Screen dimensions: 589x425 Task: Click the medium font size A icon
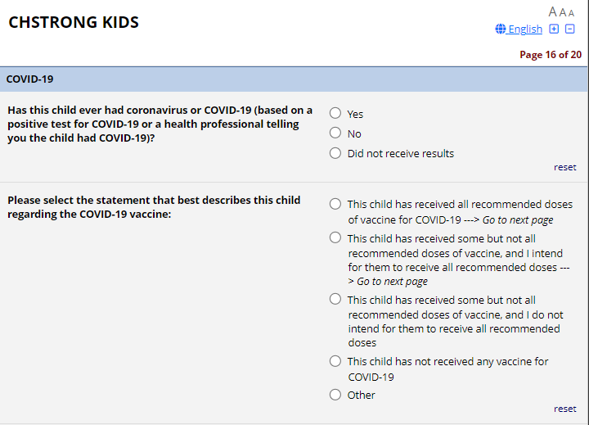tap(563, 12)
